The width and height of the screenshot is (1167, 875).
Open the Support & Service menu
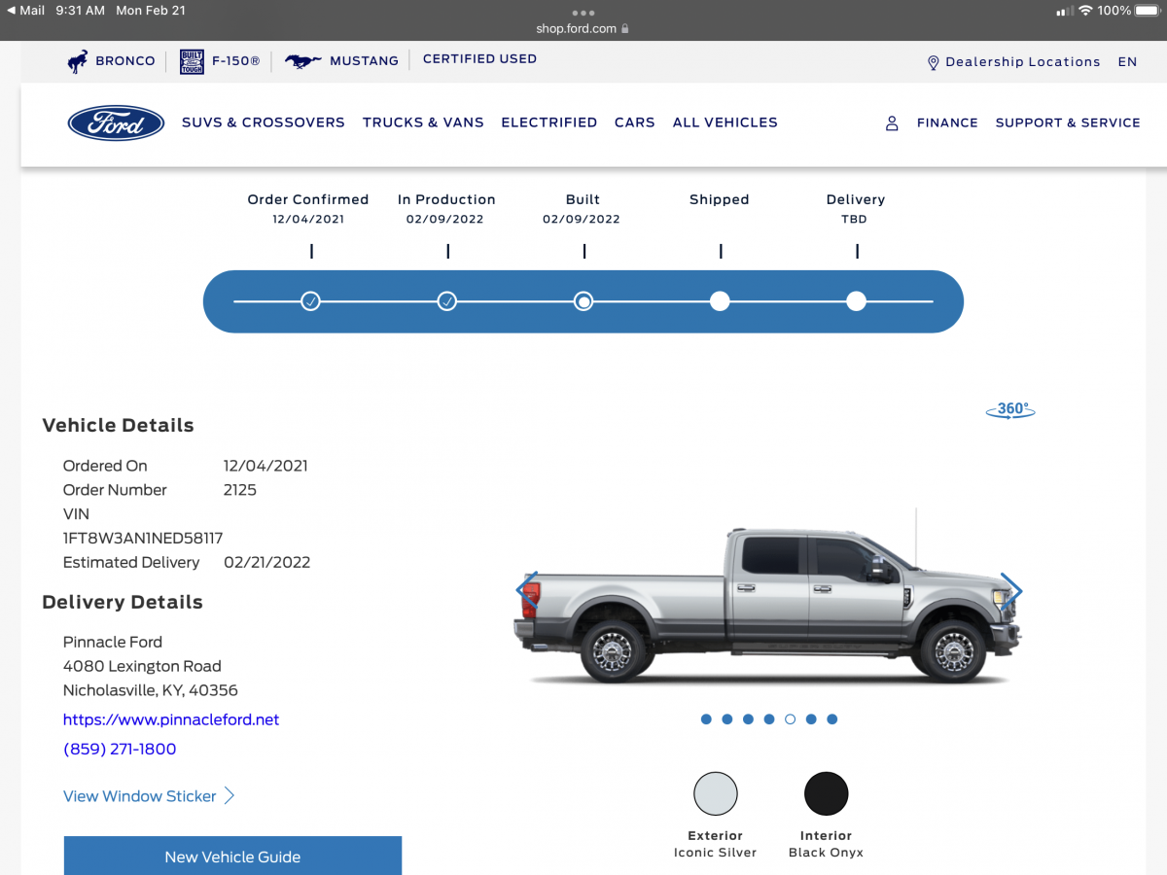point(1068,123)
